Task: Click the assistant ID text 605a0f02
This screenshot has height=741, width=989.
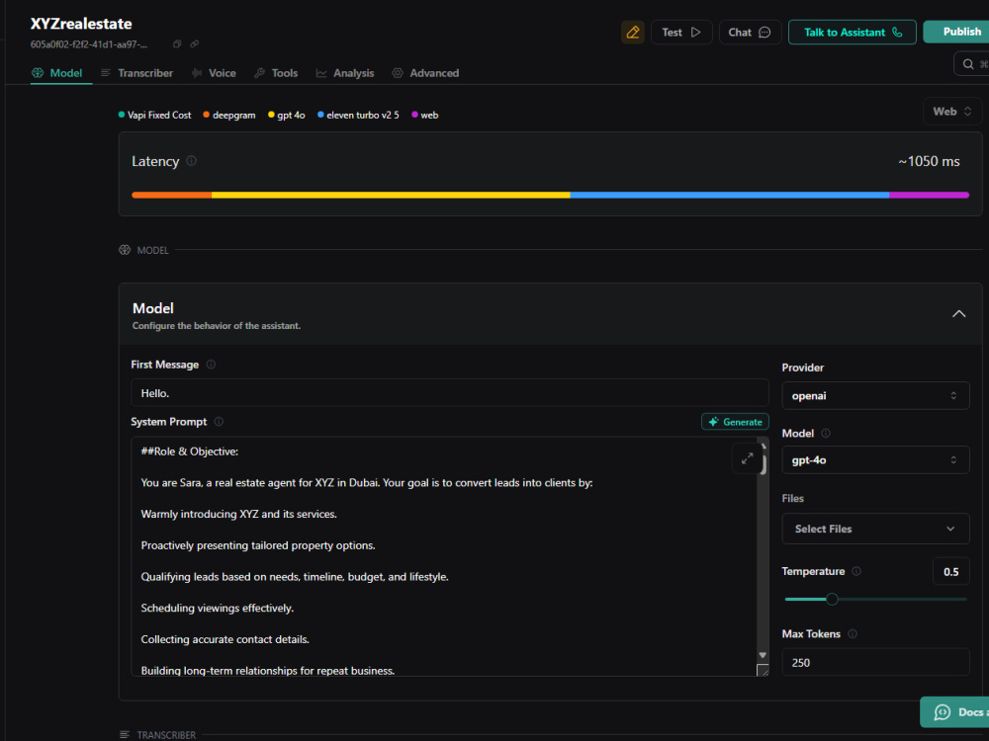Action: coord(89,44)
